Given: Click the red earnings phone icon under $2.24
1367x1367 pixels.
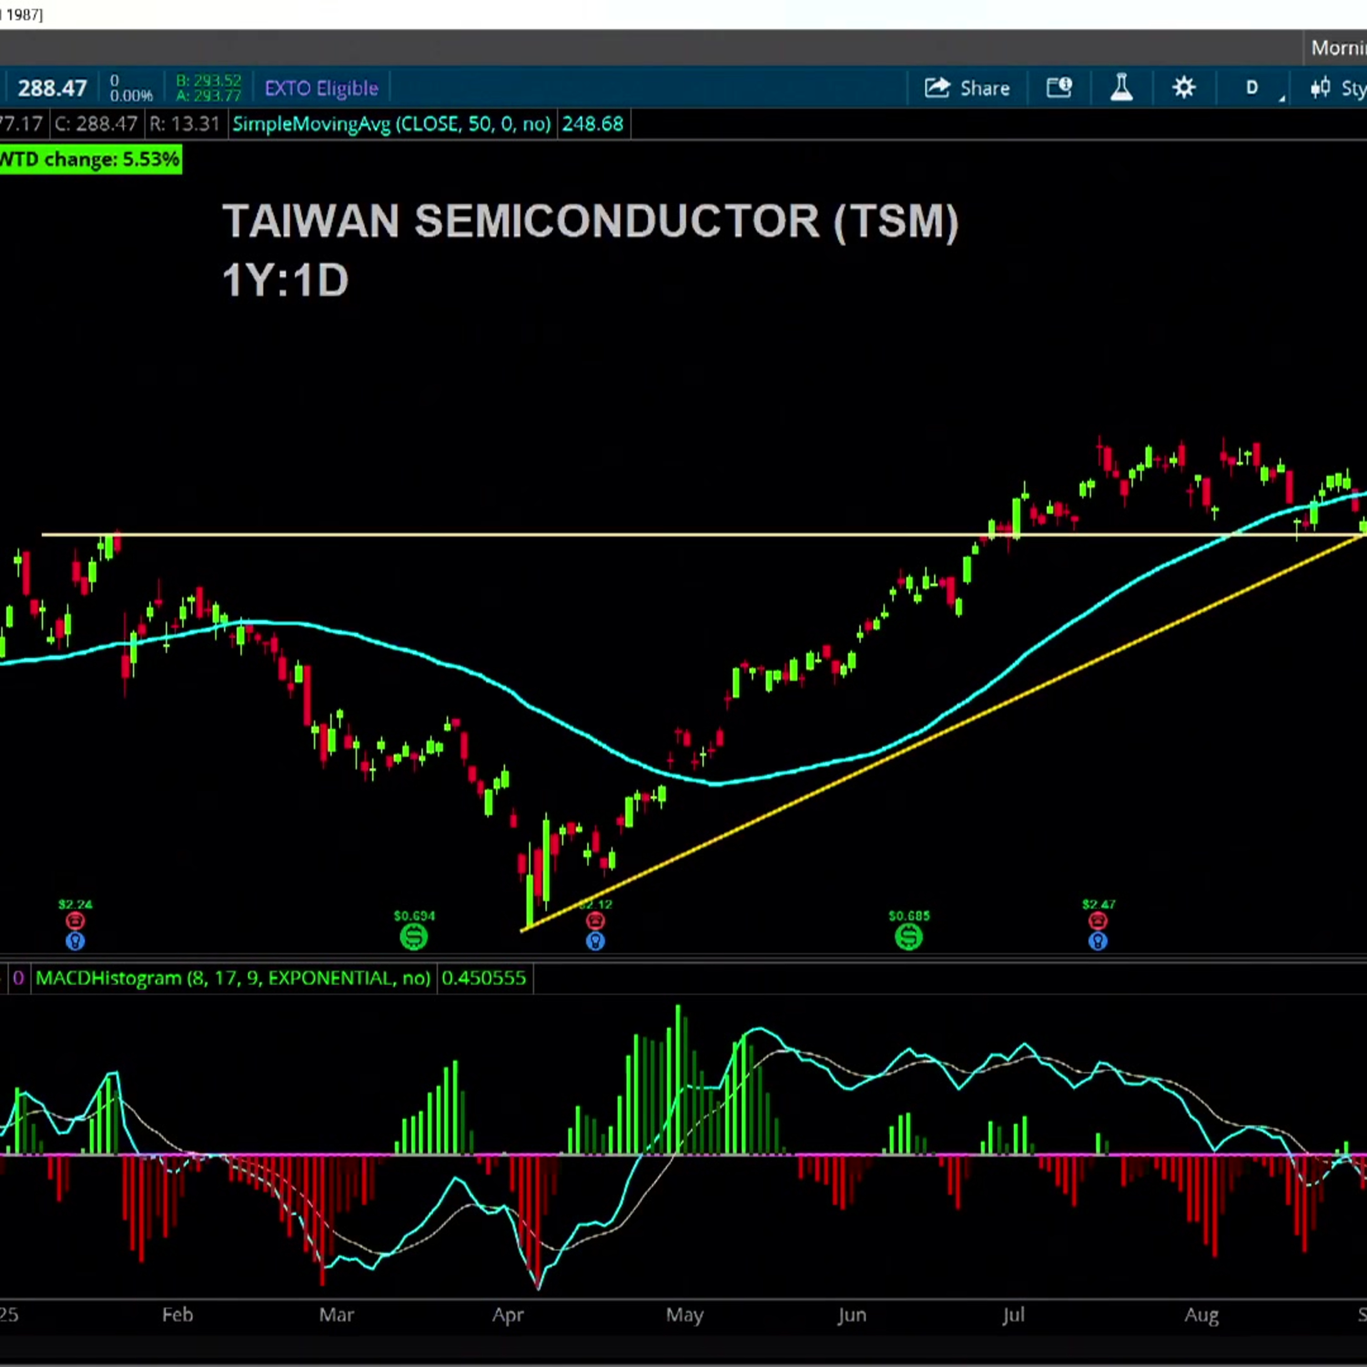Looking at the screenshot, I should coord(75,920).
